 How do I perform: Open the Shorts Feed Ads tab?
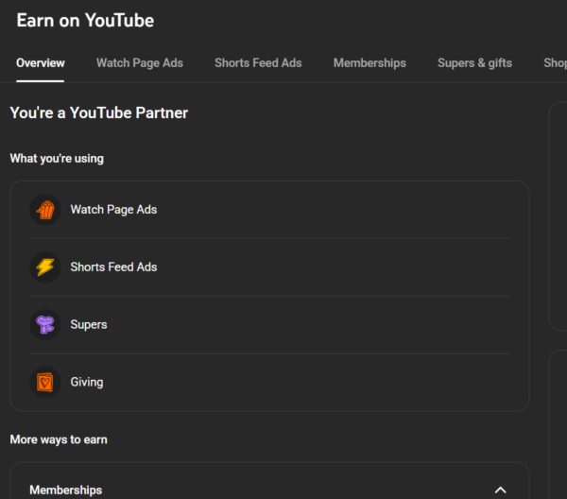click(258, 63)
